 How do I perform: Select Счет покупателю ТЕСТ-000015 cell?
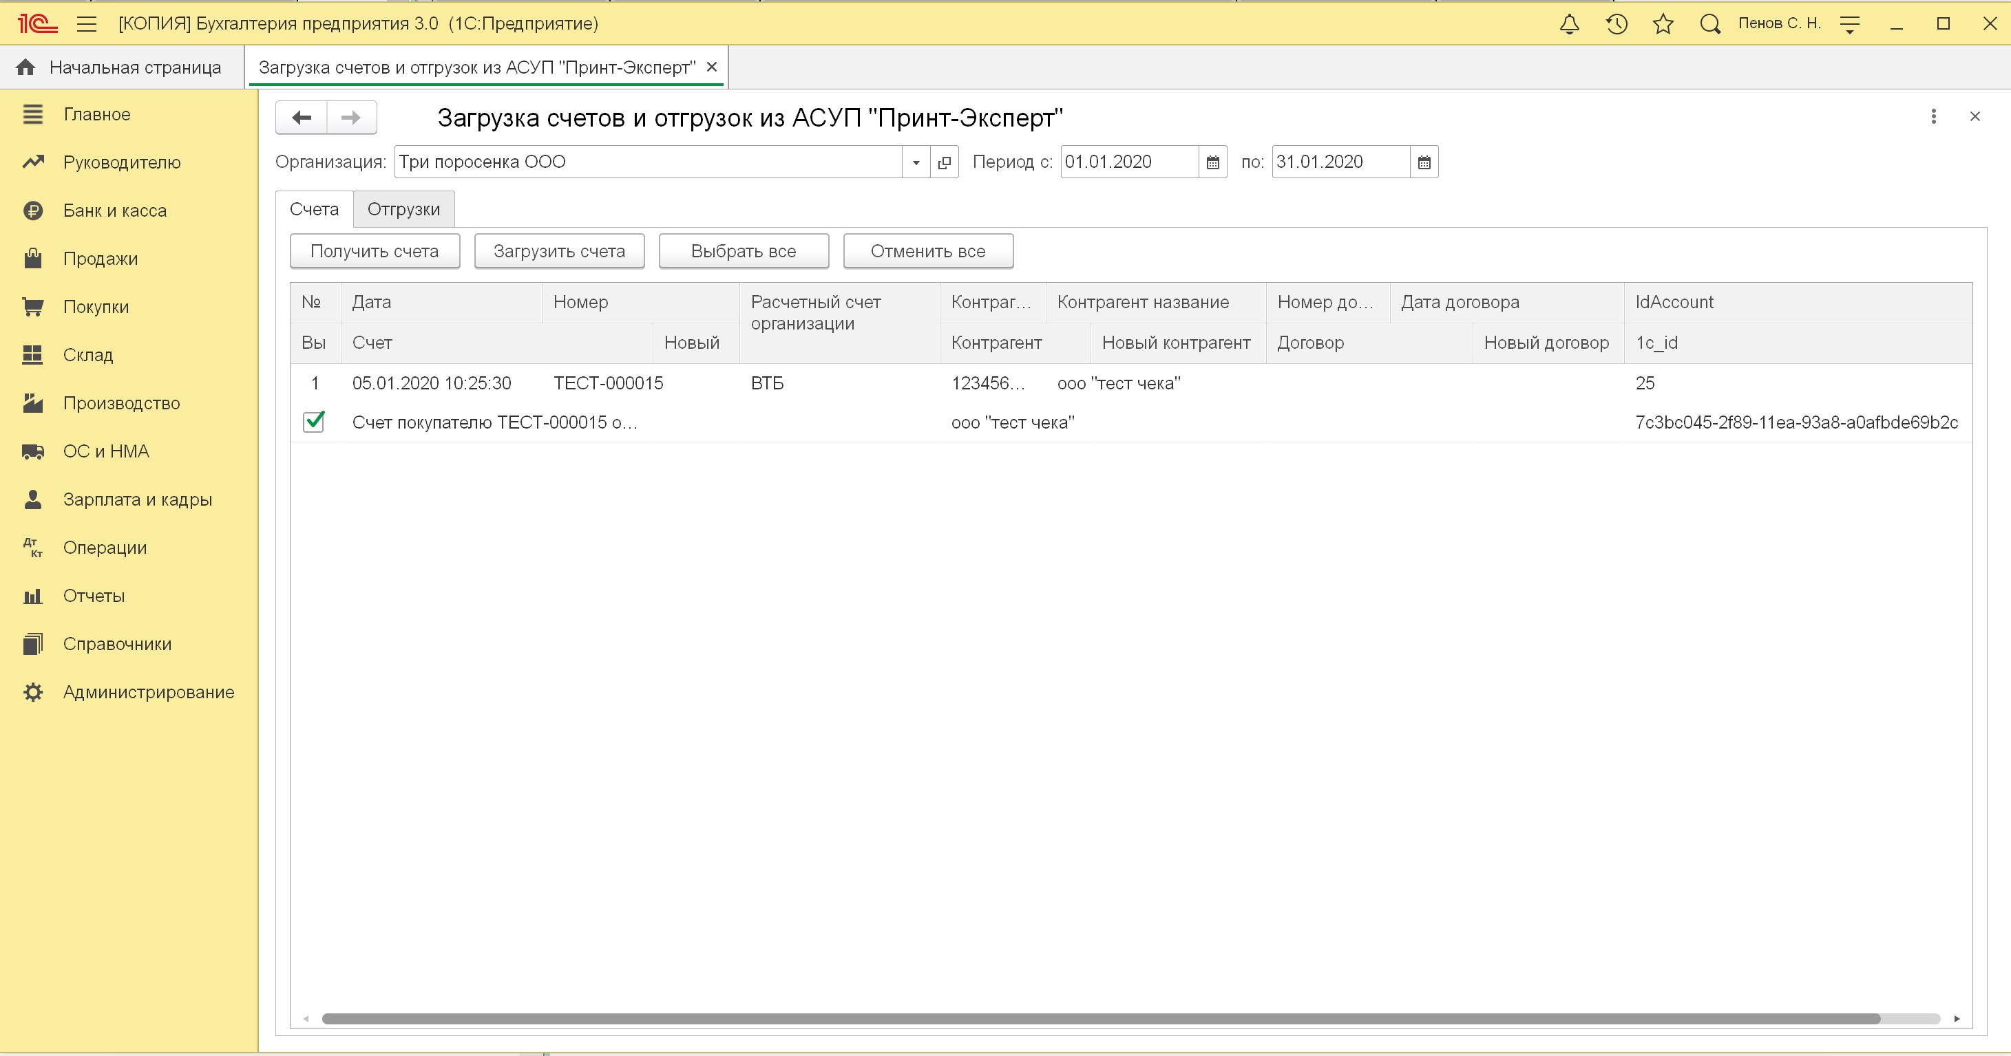point(495,422)
